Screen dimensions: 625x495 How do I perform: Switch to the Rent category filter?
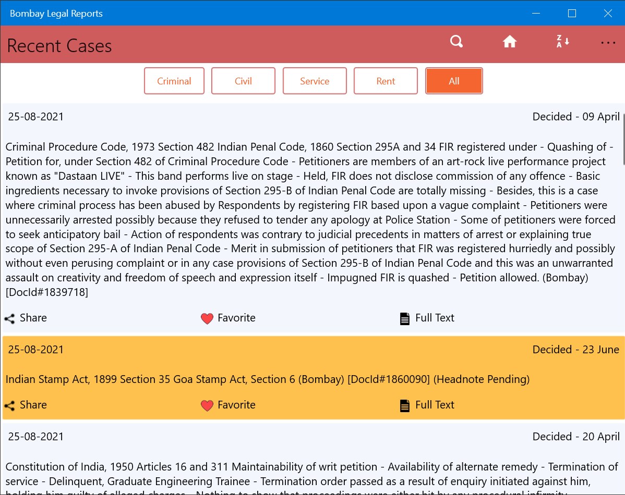click(x=386, y=81)
